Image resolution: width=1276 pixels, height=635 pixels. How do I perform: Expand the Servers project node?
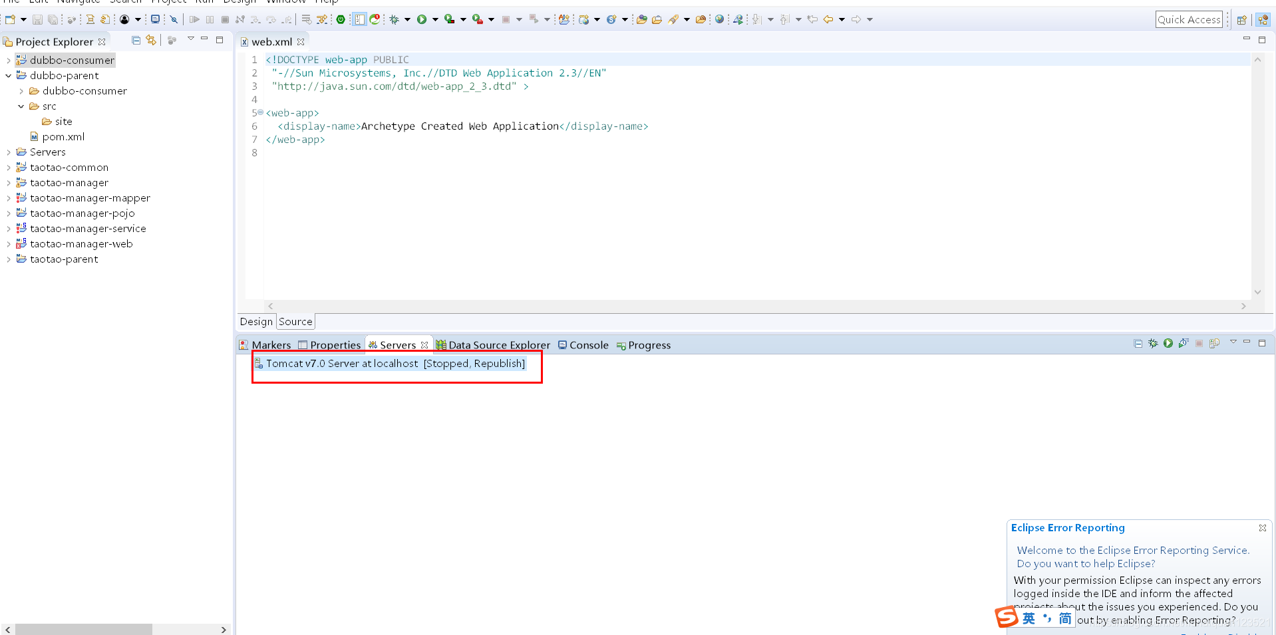click(x=8, y=152)
